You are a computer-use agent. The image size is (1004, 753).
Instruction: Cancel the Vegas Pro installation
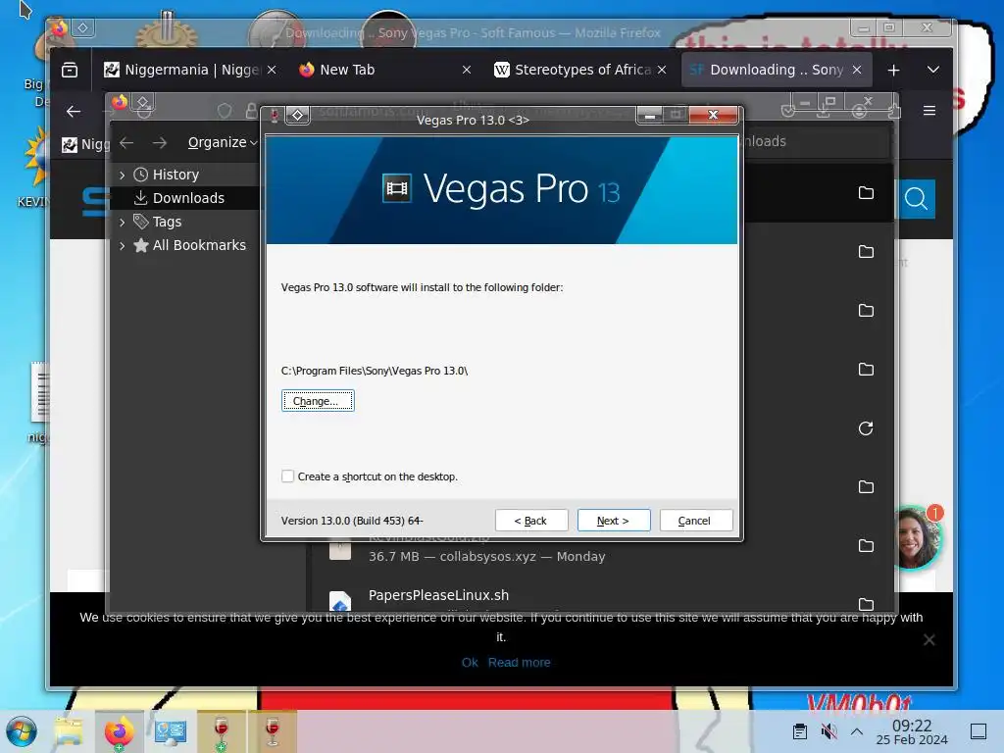[695, 521]
